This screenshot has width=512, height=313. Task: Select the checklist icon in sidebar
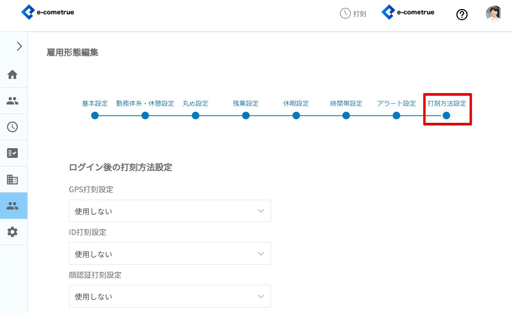point(13,153)
